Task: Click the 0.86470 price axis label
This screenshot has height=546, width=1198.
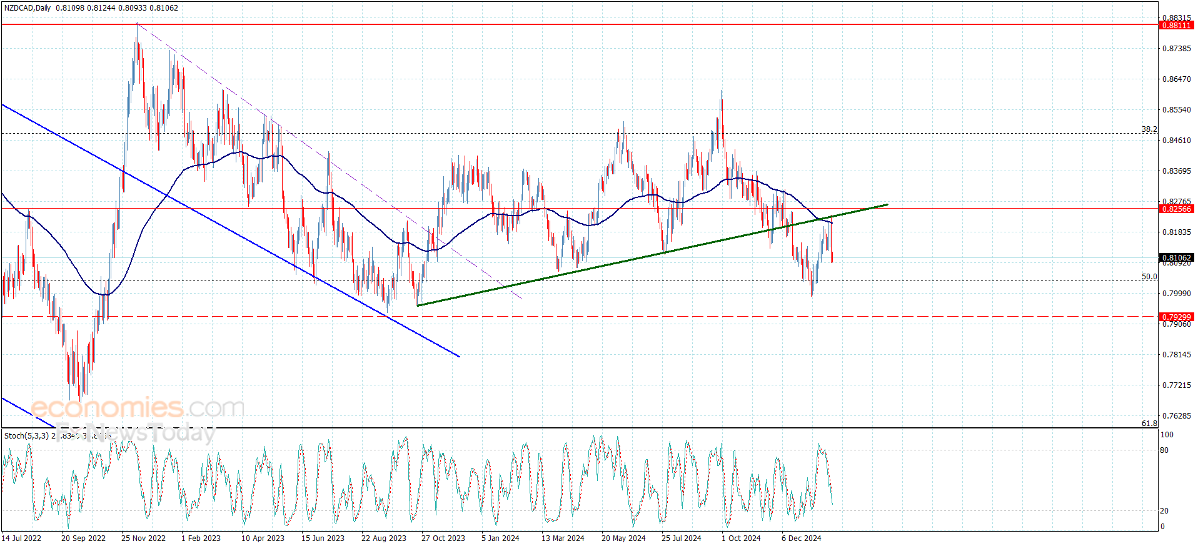Action: pos(1176,79)
